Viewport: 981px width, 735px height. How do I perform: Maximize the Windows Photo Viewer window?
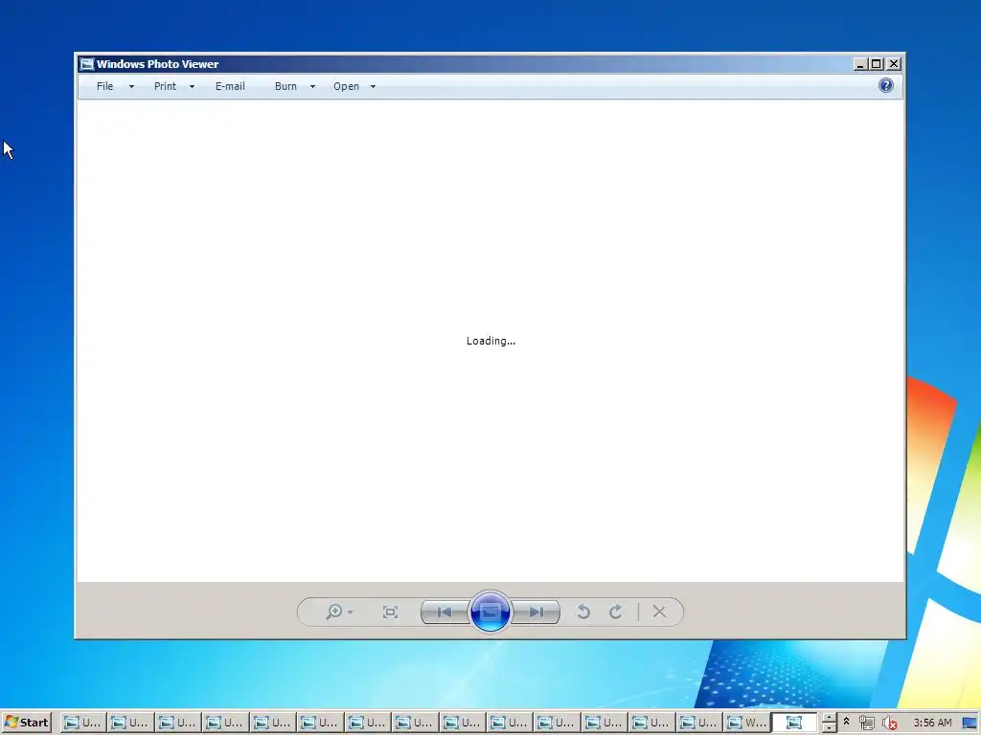pos(877,64)
